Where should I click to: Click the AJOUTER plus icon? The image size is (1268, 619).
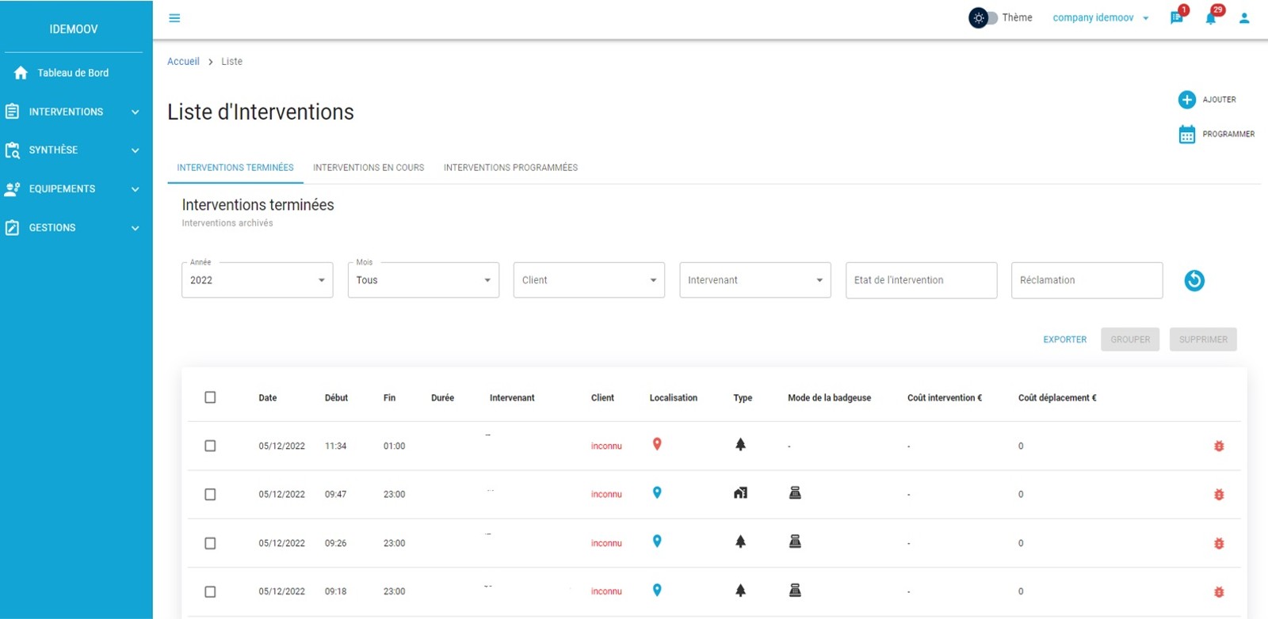coord(1186,100)
